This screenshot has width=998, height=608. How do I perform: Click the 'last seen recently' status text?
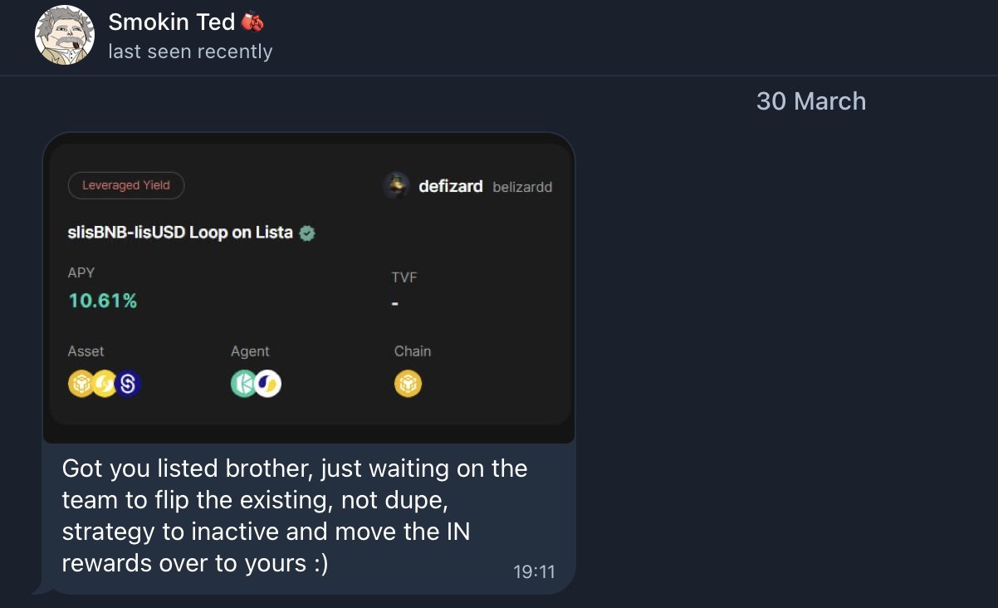point(190,51)
